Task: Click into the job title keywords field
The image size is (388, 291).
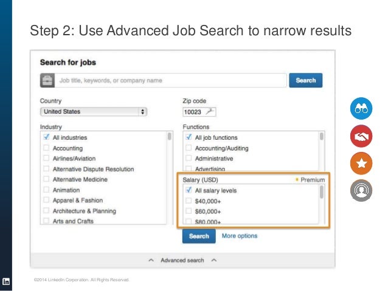Action: 170,80
